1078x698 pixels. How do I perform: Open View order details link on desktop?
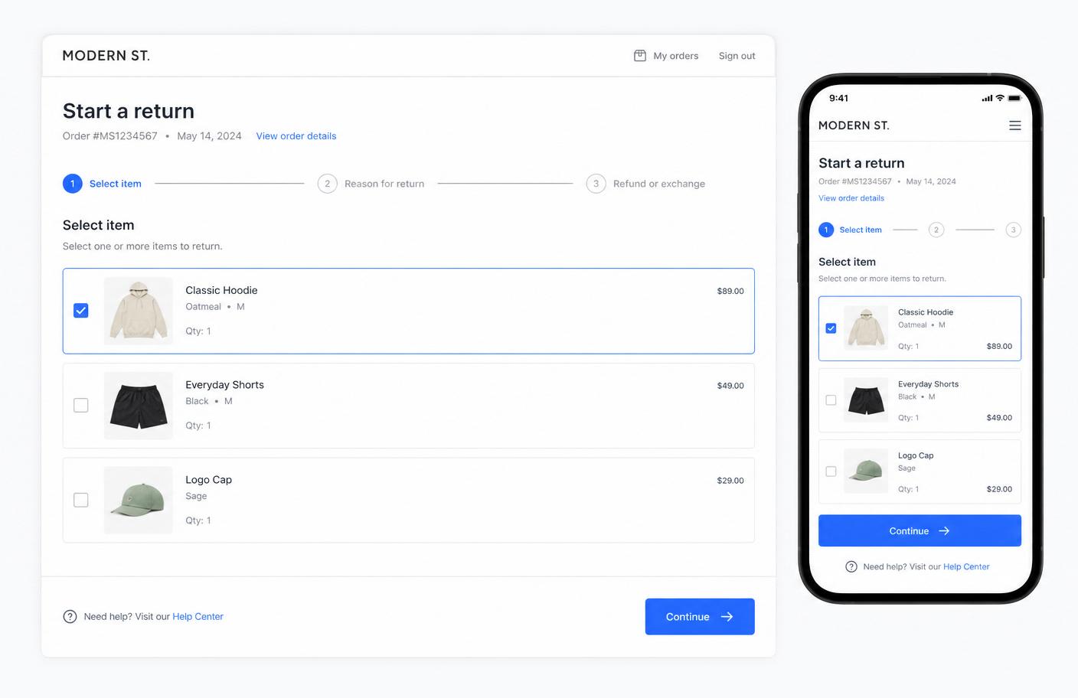pyautogui.click(x=296, y=136)
